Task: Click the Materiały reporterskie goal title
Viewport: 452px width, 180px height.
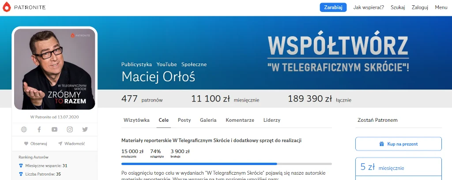Action: pos(211,141)
